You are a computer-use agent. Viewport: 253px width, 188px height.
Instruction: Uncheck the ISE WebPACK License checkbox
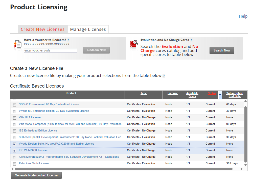[14, 151]
